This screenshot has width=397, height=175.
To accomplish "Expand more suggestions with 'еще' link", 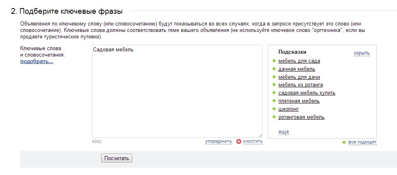I will 284,132.
